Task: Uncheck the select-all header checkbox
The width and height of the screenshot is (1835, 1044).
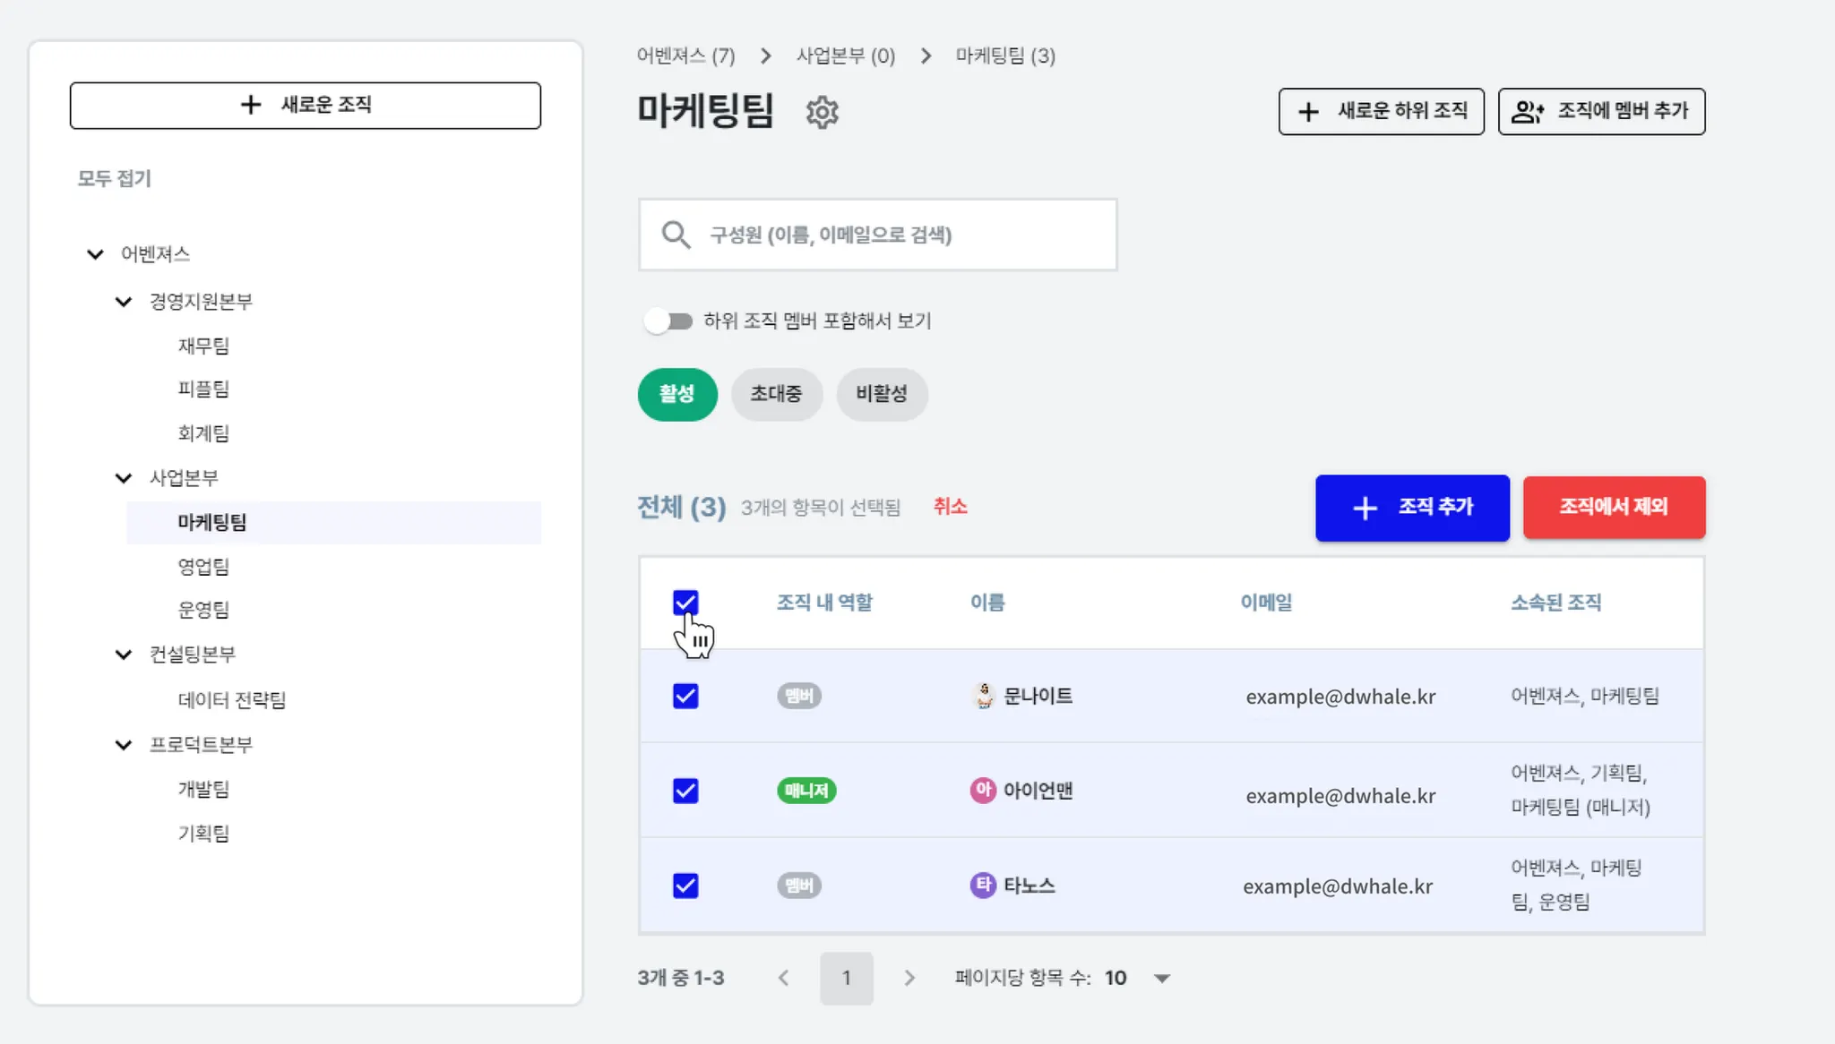Action: [685, 603]
